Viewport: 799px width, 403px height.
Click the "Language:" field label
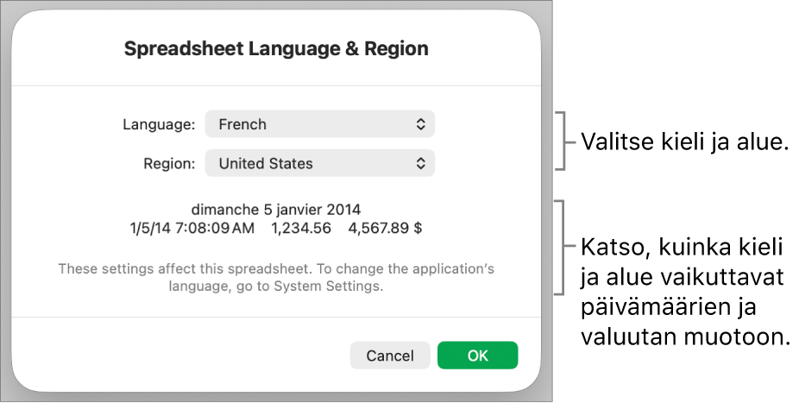tap(159, 124)
